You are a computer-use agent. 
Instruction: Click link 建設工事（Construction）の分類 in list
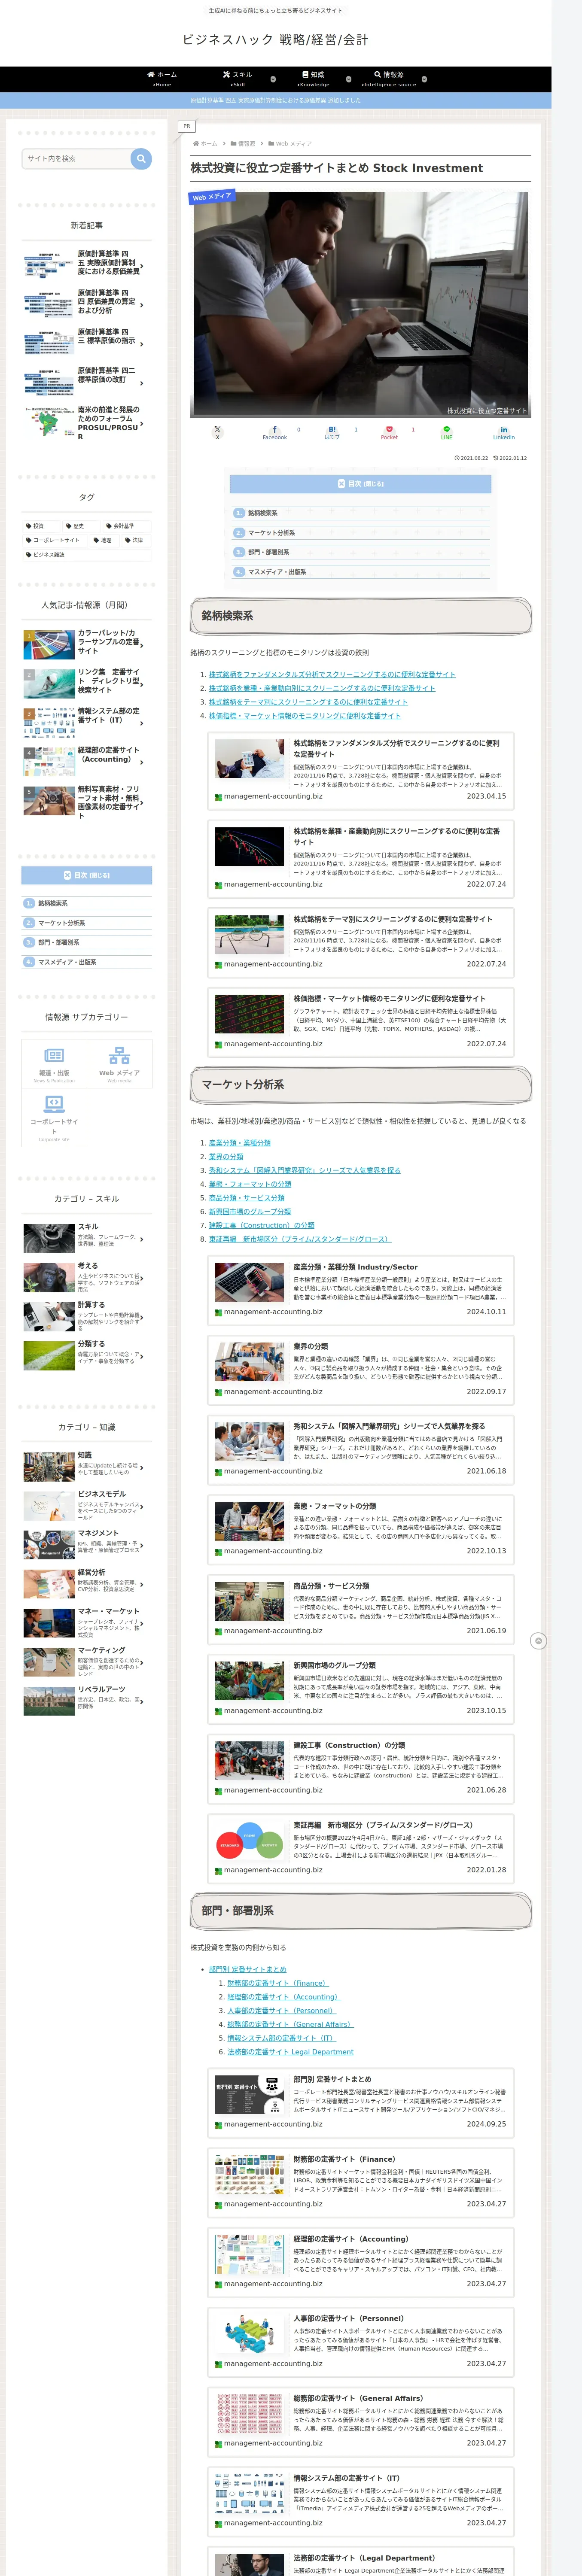pos(261,1225)
